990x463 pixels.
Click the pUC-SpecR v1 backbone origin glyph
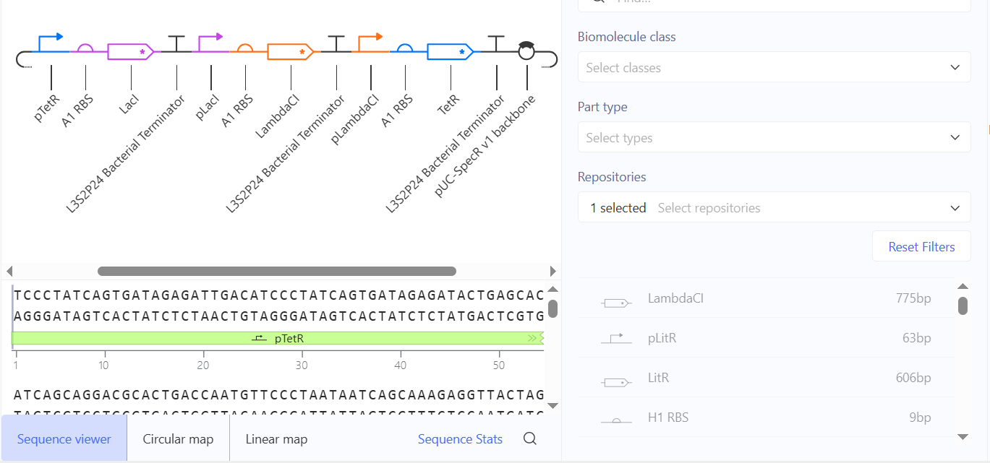(526, 50)
